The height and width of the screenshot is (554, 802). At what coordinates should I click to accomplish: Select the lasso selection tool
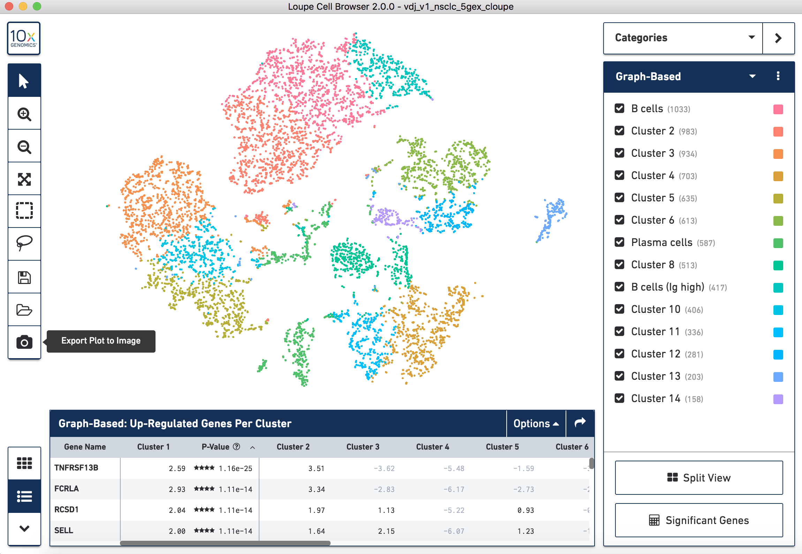pos(24,243)
